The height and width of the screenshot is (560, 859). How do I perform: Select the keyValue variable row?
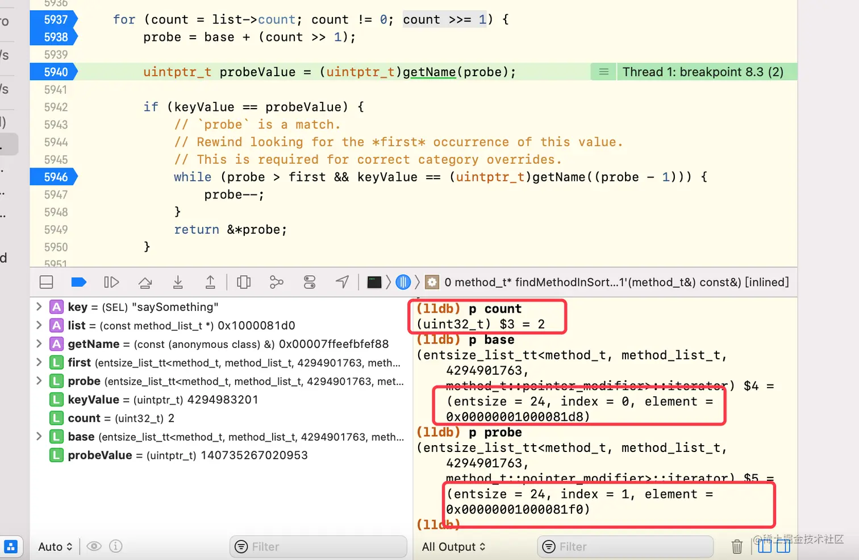click(x=222, y=400)
